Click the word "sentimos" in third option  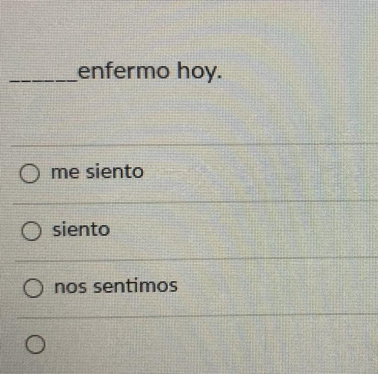pos(135,286)
